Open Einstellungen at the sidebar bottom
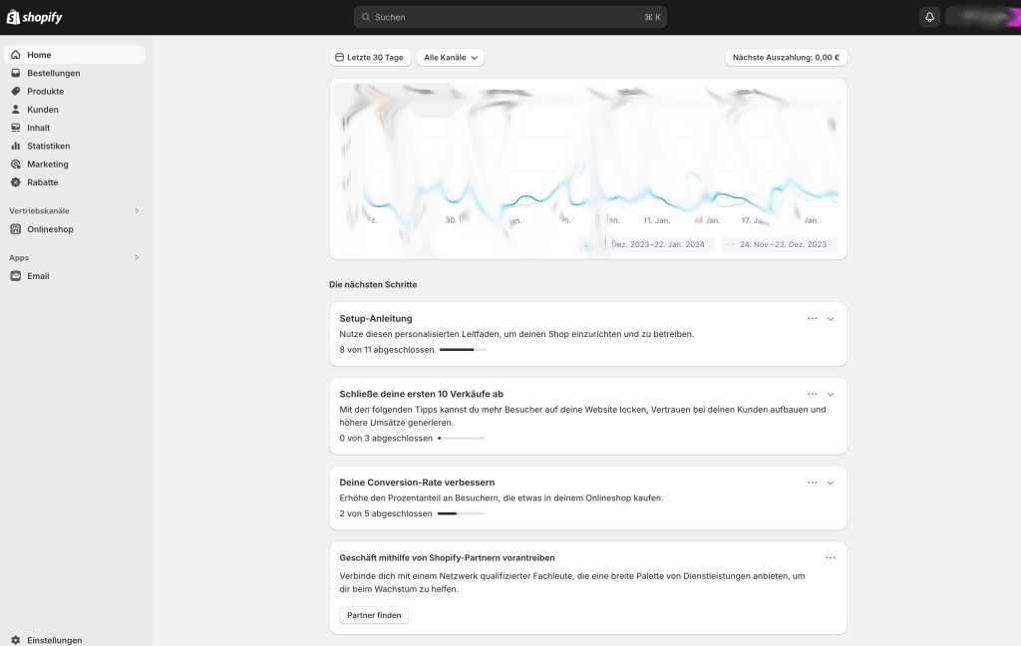The width and height of the screenshot is (1021, 646). tap(54, 640)
